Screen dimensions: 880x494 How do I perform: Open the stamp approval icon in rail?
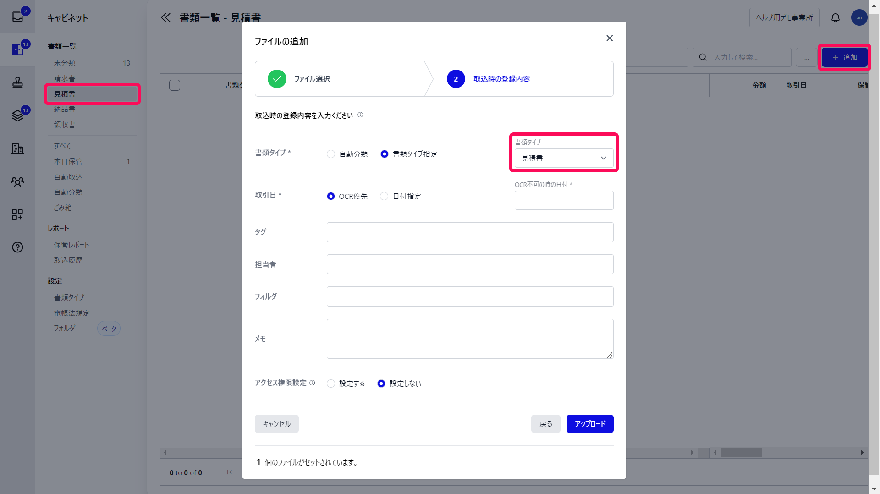[x=17, y=82]
